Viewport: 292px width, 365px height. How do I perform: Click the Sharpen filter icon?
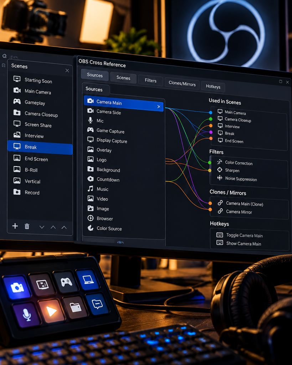pos(220,170)
